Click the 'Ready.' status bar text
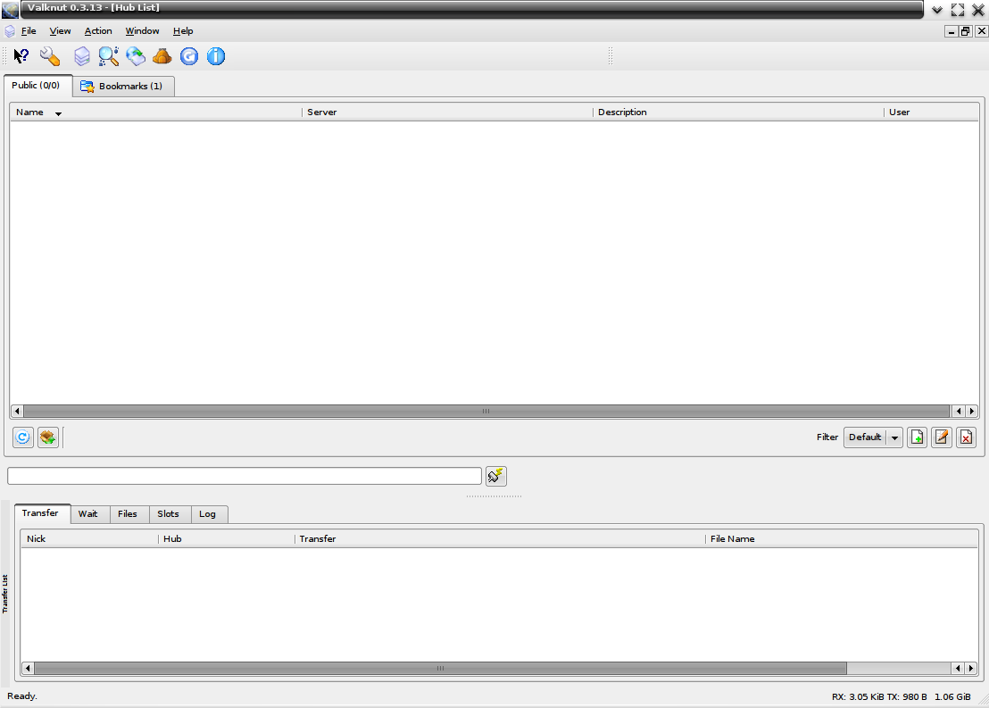 [x=22, y=696]
